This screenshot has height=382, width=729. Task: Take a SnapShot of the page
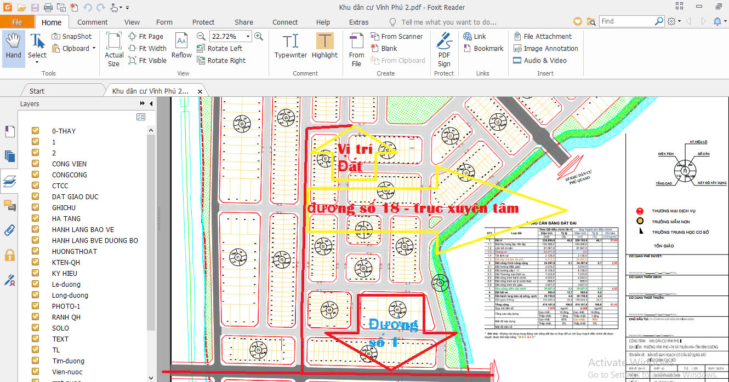tap(72, 36)
